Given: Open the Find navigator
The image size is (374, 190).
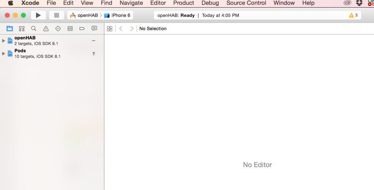Looking at the screenshot, I should pos(34,28).
